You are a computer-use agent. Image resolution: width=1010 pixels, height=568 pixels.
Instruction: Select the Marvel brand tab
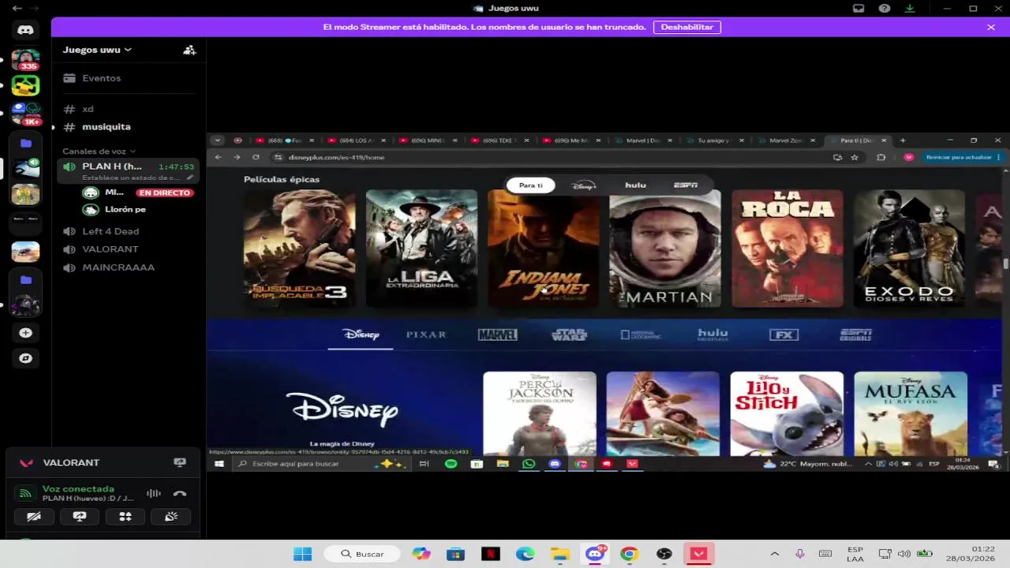498,334
